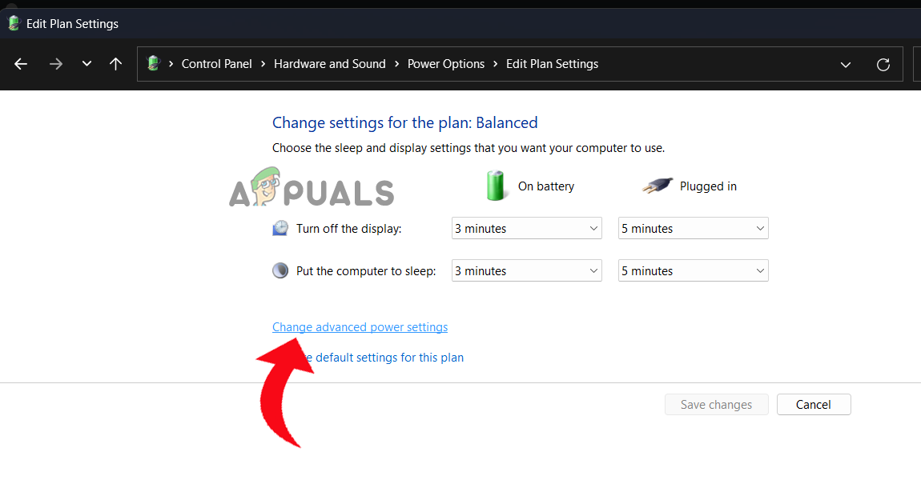Go back with the back arrow

pos(20,64)
